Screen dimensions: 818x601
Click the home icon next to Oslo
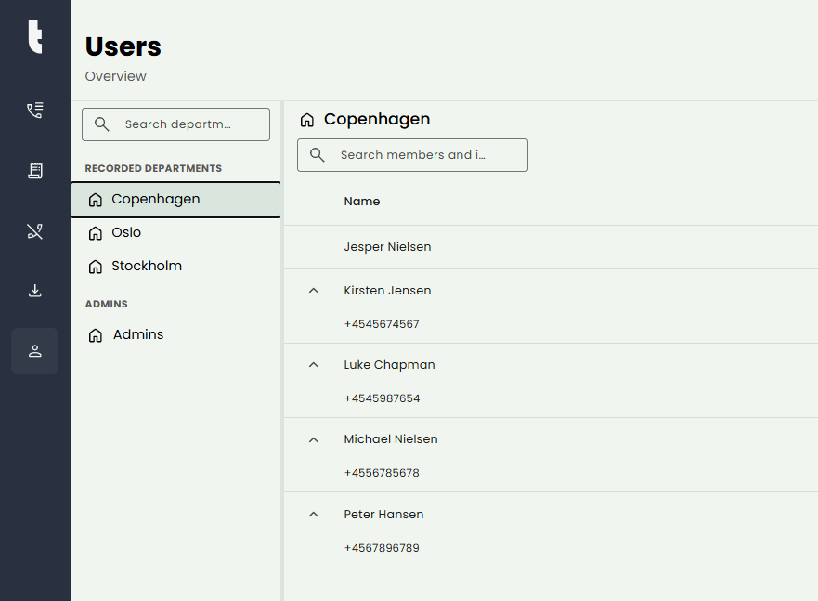[x=95, y=232]
